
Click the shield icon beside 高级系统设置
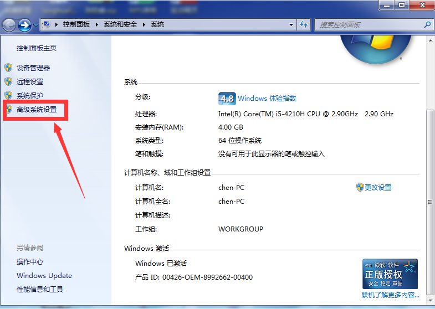pos(9,109)
